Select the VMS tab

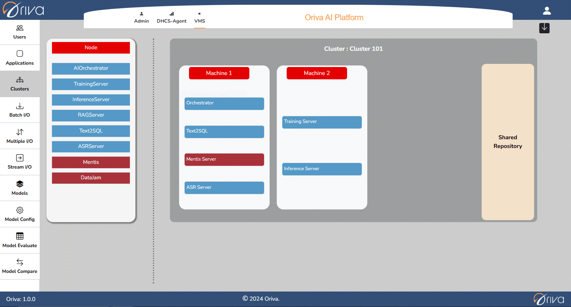(x=200, y=18)
